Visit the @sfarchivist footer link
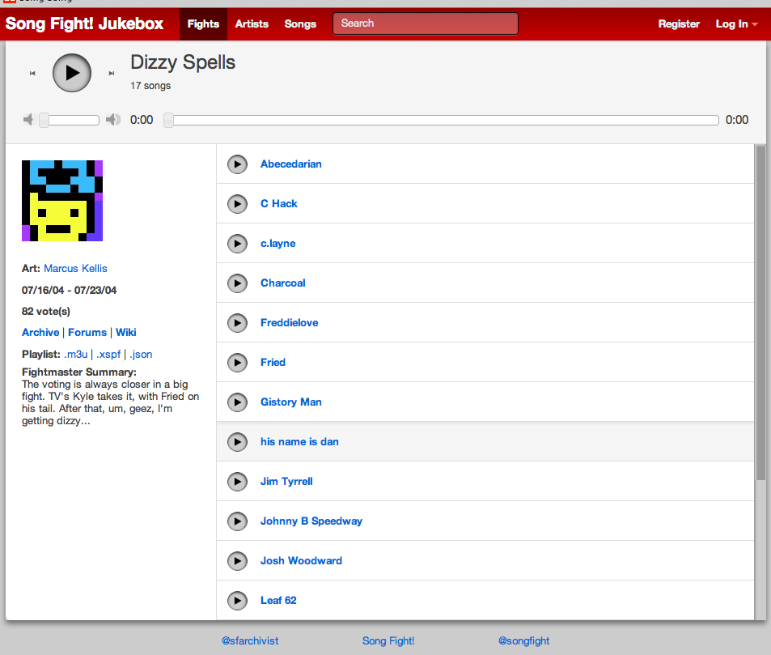771x655 pixels. [250, 640]
